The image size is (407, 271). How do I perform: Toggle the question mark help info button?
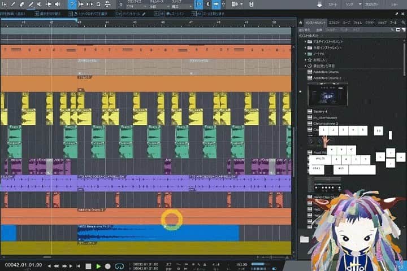72,4
